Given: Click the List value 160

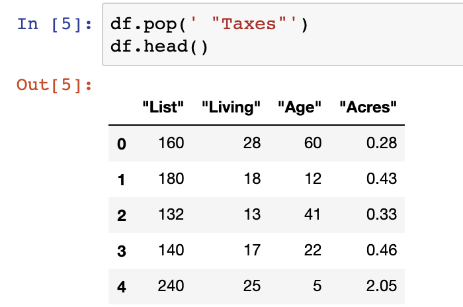Looking at the screenshot, I should point(171,143).
